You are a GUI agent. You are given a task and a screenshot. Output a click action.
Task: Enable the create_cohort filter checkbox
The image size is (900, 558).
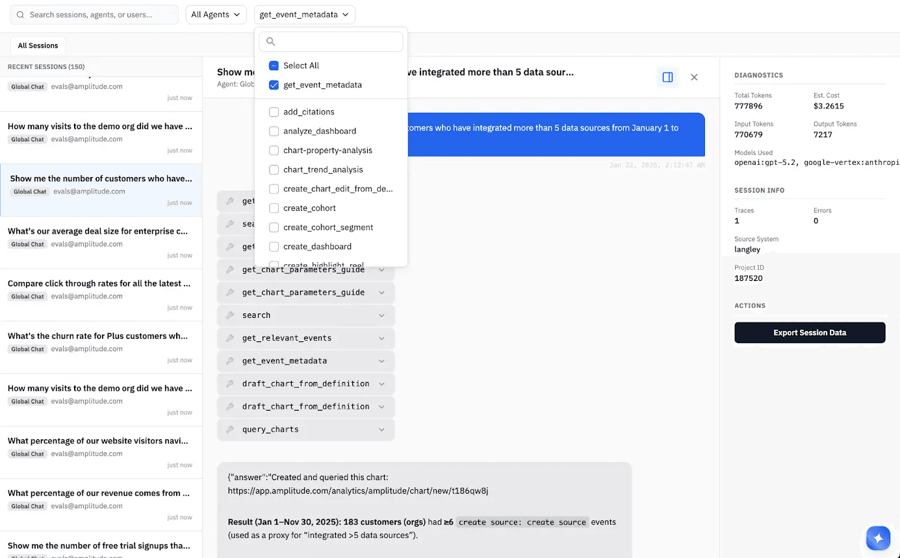[274, 208]
